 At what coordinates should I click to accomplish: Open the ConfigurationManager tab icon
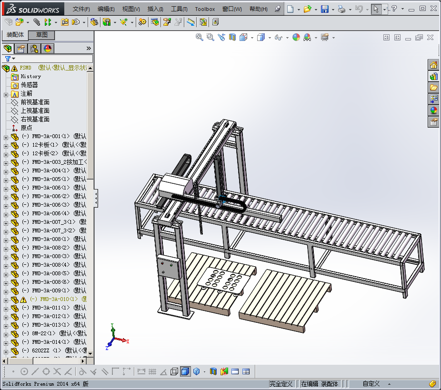34,49
